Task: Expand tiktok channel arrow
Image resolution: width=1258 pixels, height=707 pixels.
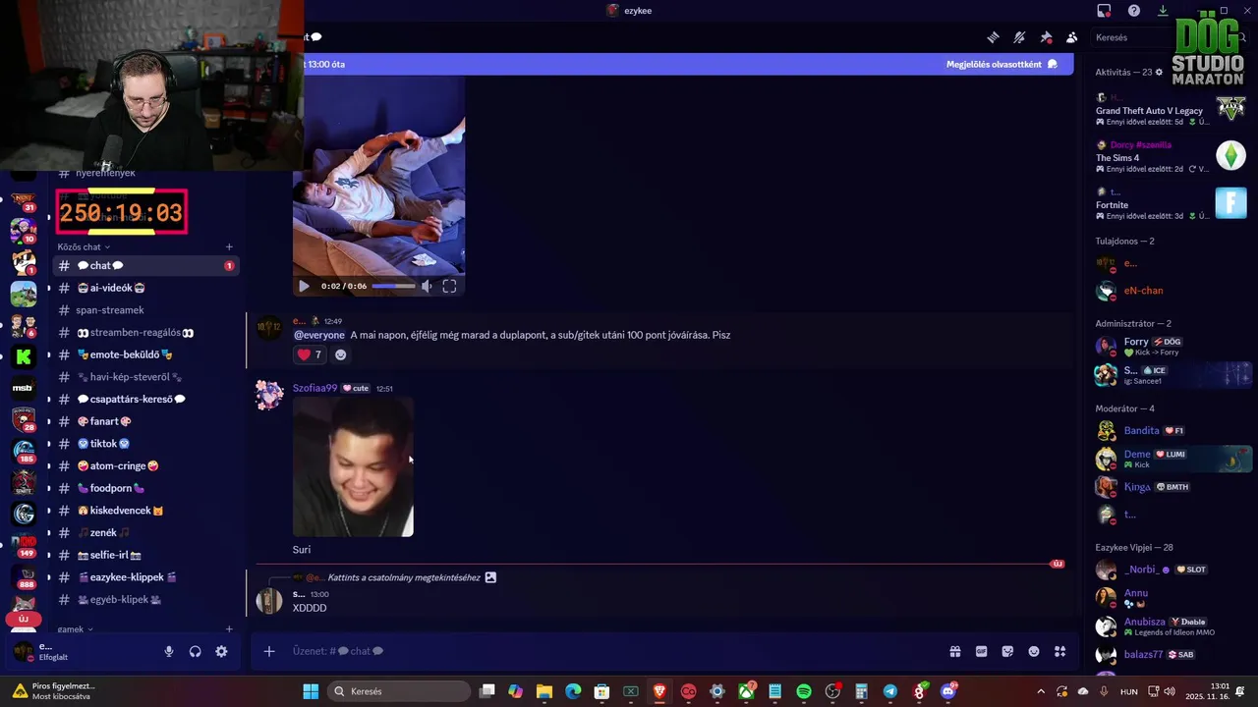Action: click(x=49, y=444)
